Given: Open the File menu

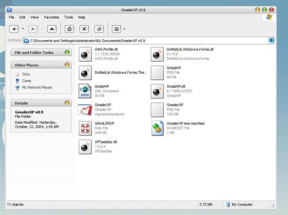Looking at the screenshot, I should 11,17.
